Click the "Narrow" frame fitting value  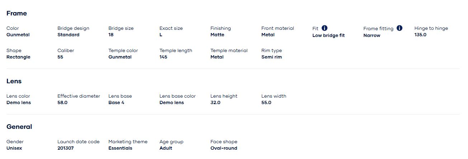[x=372, y=36]
